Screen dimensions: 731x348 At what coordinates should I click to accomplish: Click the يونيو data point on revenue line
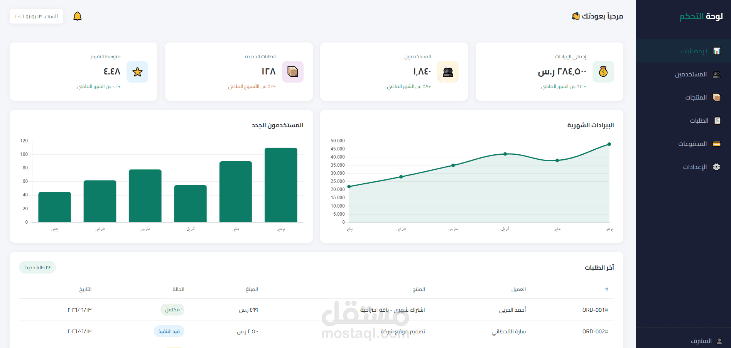click(x=609, y=144)
